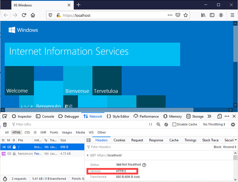Reload the current page
The image size is (238, 182).
tap(24, 15)
